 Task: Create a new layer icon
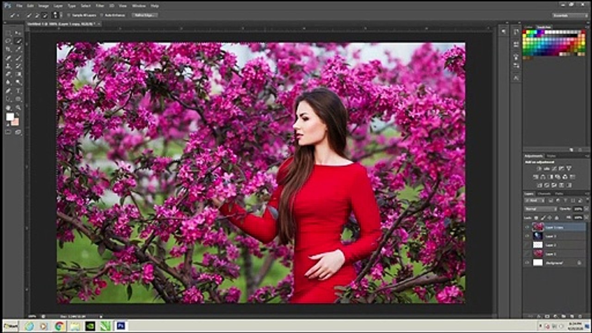pyautogui.click(x=572, y=316)
